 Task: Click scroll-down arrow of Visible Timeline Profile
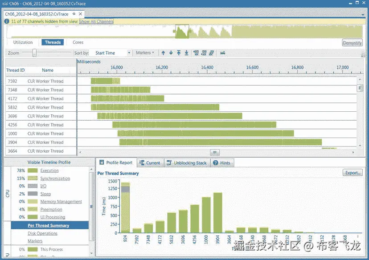(91, 253)
